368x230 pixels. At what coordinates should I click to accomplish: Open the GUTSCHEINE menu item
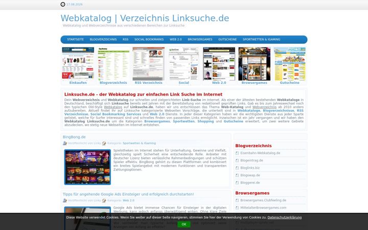pos(227,39)
